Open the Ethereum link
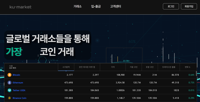Viewport: 200px width, 102px height. click(18, 83)
